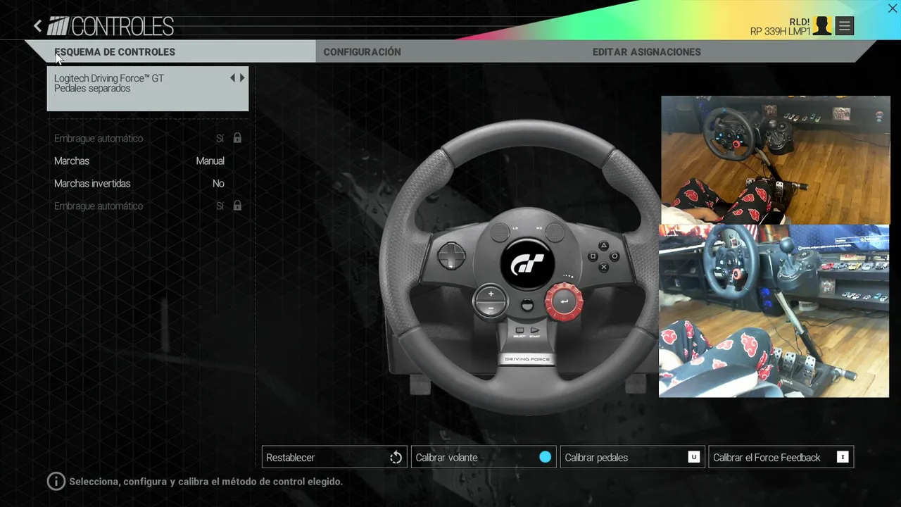
Task: Go back using the left chevron arrow
Action: pyautogui.click(x=37, y=27)
